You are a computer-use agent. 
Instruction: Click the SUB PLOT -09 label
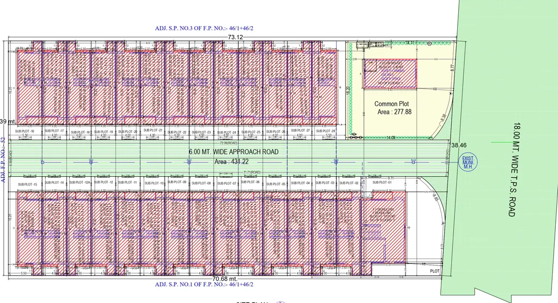point(177,182)
